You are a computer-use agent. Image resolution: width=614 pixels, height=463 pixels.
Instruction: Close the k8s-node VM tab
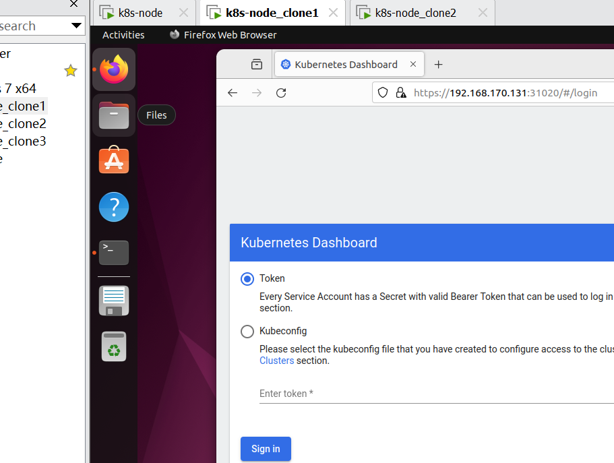pos(183,13)
